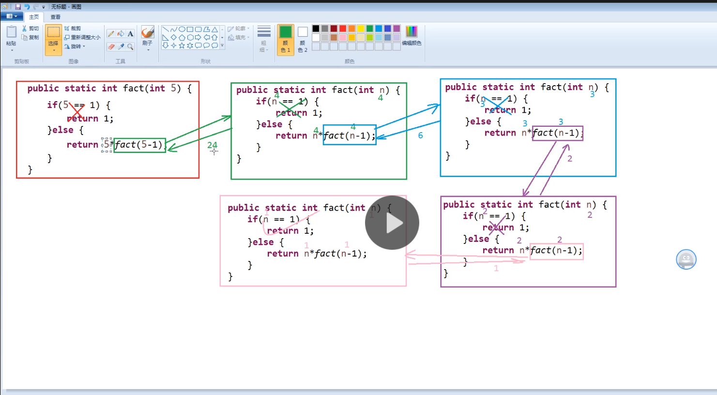The image size is (717, 395).
Task: Open the 旋转 (Rotate) dropdown
Action: pyautogui.click(x=75, y=46)
